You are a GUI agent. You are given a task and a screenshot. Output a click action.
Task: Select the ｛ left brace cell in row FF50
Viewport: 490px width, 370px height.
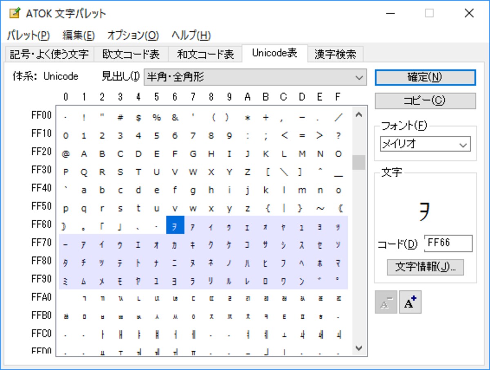268,209
